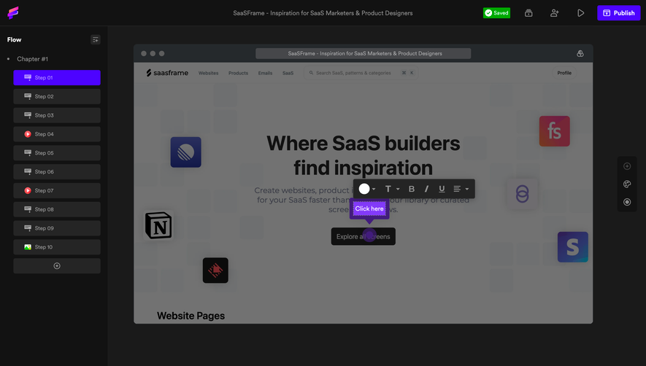Screen dimensions: 646x366
Task: Select video Step 07 in the flow list
Action: coord(57,190)
